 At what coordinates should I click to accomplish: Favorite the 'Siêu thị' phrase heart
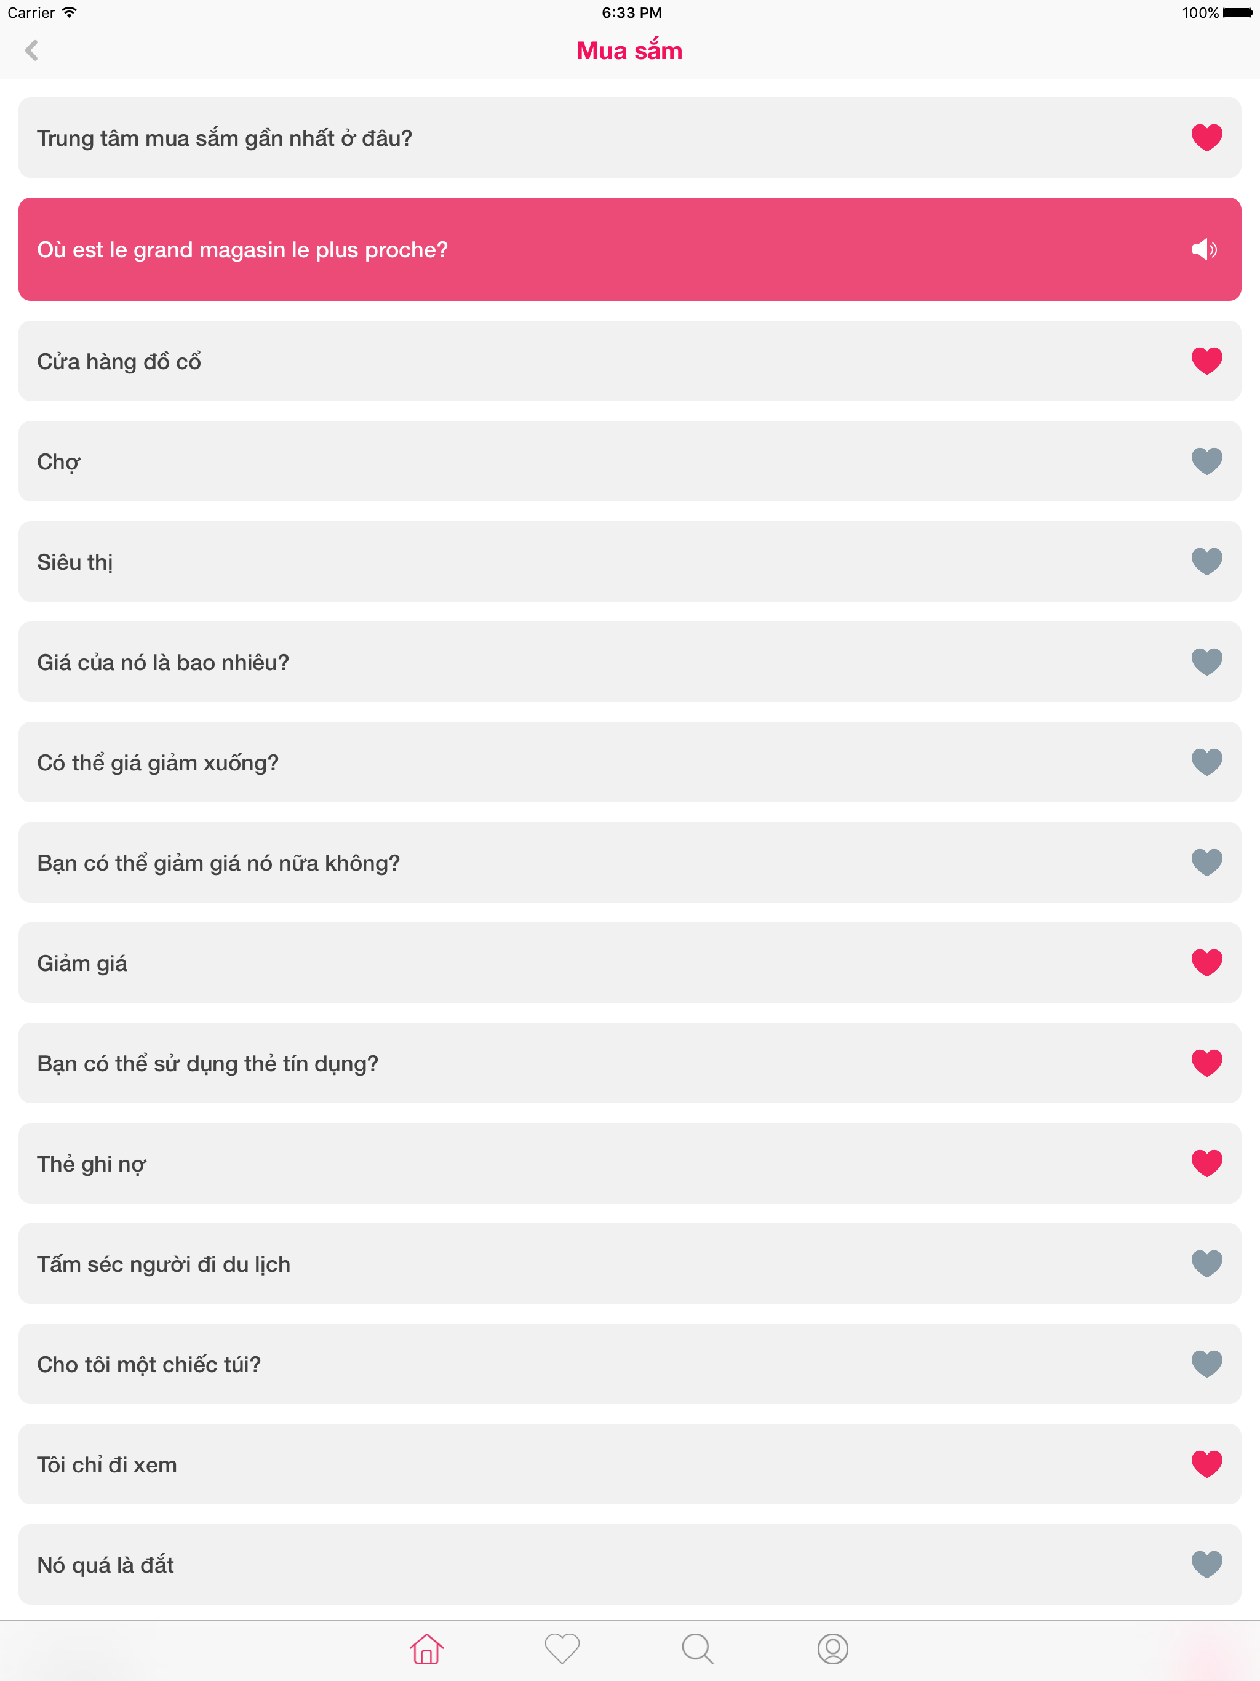coord(1206,562)
